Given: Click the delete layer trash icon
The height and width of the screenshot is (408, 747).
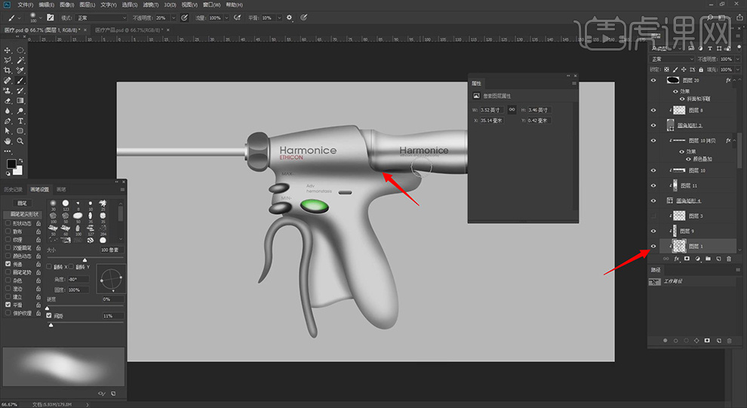Looking at the screenshot, I should coord(729,259).
